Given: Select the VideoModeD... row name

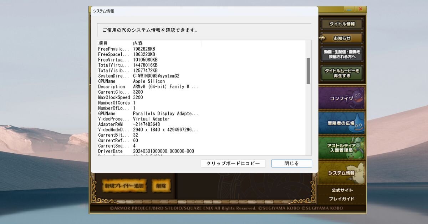Looking at the screenshot, I should pos(114,130).
